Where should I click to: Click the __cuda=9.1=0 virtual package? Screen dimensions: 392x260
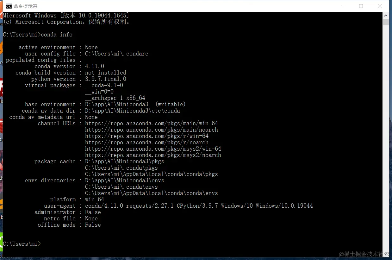[104, 85]
